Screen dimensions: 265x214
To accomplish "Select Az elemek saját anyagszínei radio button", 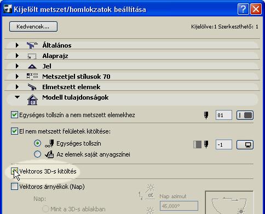I will pyautogui.click(x=37, y=154).
